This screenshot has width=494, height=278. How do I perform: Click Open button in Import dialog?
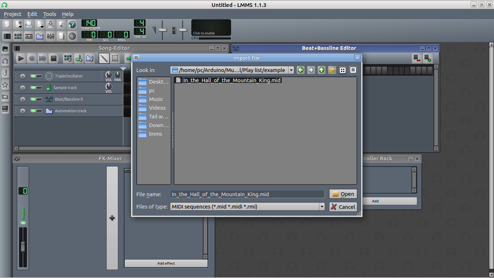[343, 194]
